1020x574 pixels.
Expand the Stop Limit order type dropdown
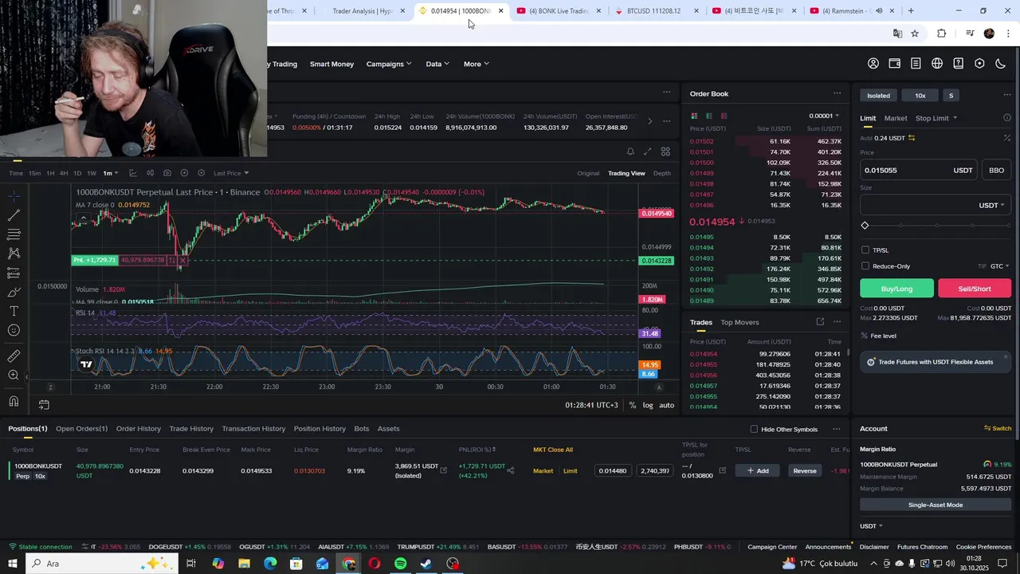tap(936, 118)
